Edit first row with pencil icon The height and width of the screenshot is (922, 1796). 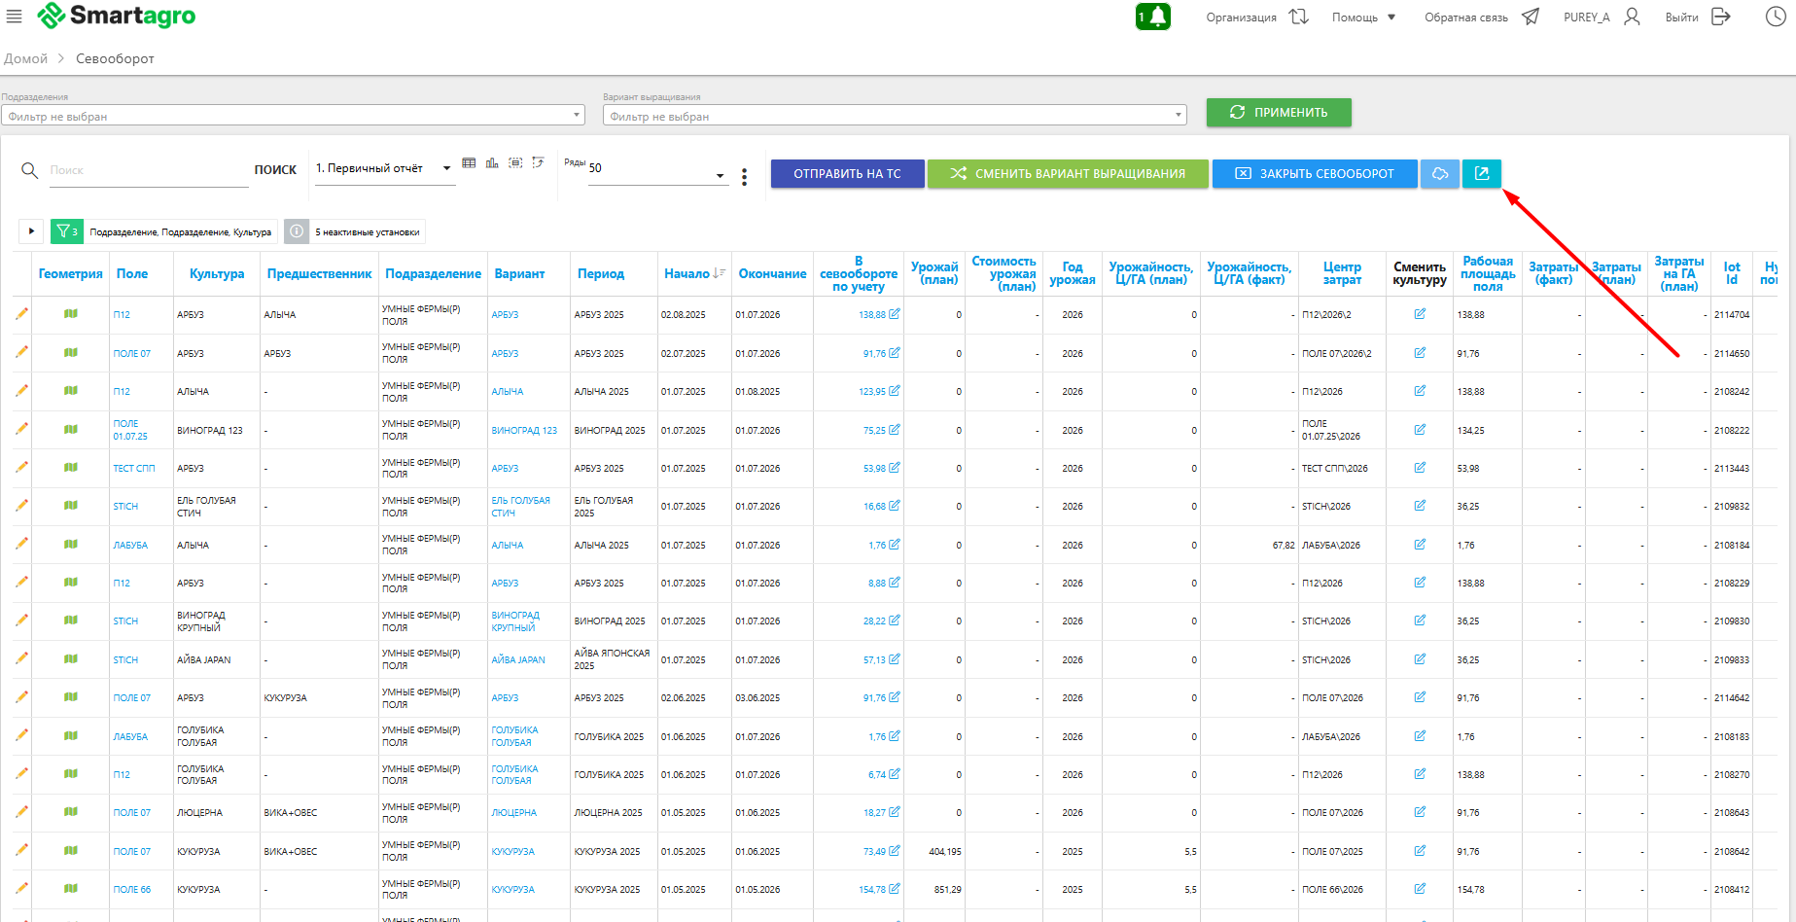[21, 314]
